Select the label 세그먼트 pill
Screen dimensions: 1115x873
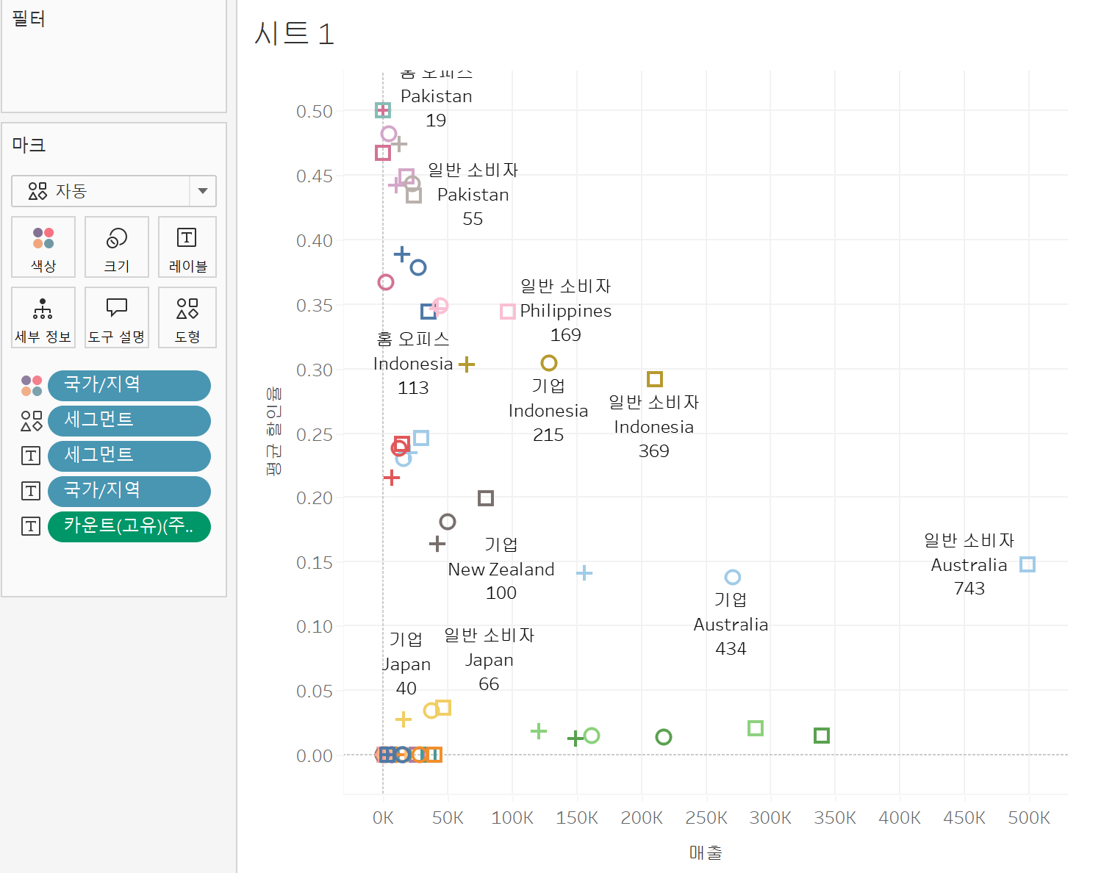pos(129,456)
